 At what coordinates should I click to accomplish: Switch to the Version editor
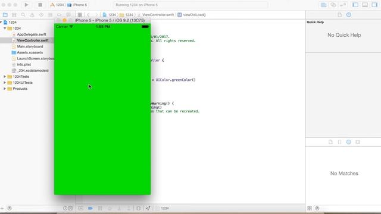343,5
